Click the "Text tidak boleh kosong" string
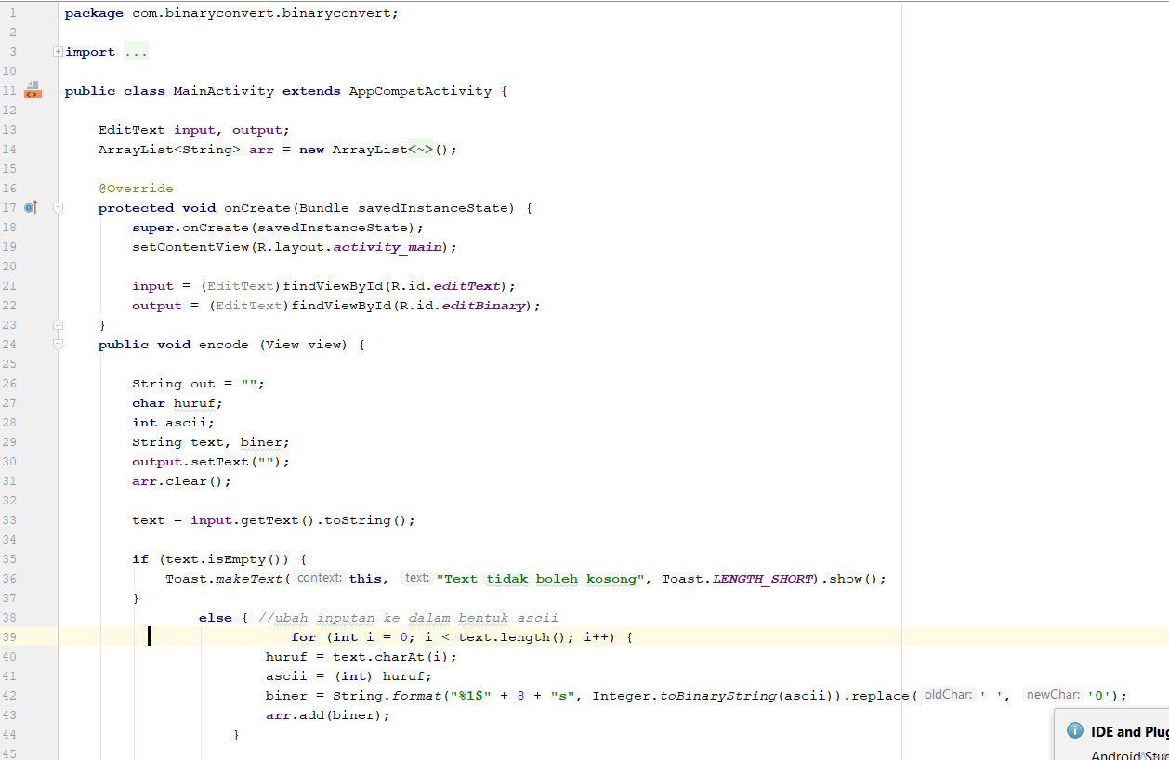The image size is (1169, 760). (541, 579)
